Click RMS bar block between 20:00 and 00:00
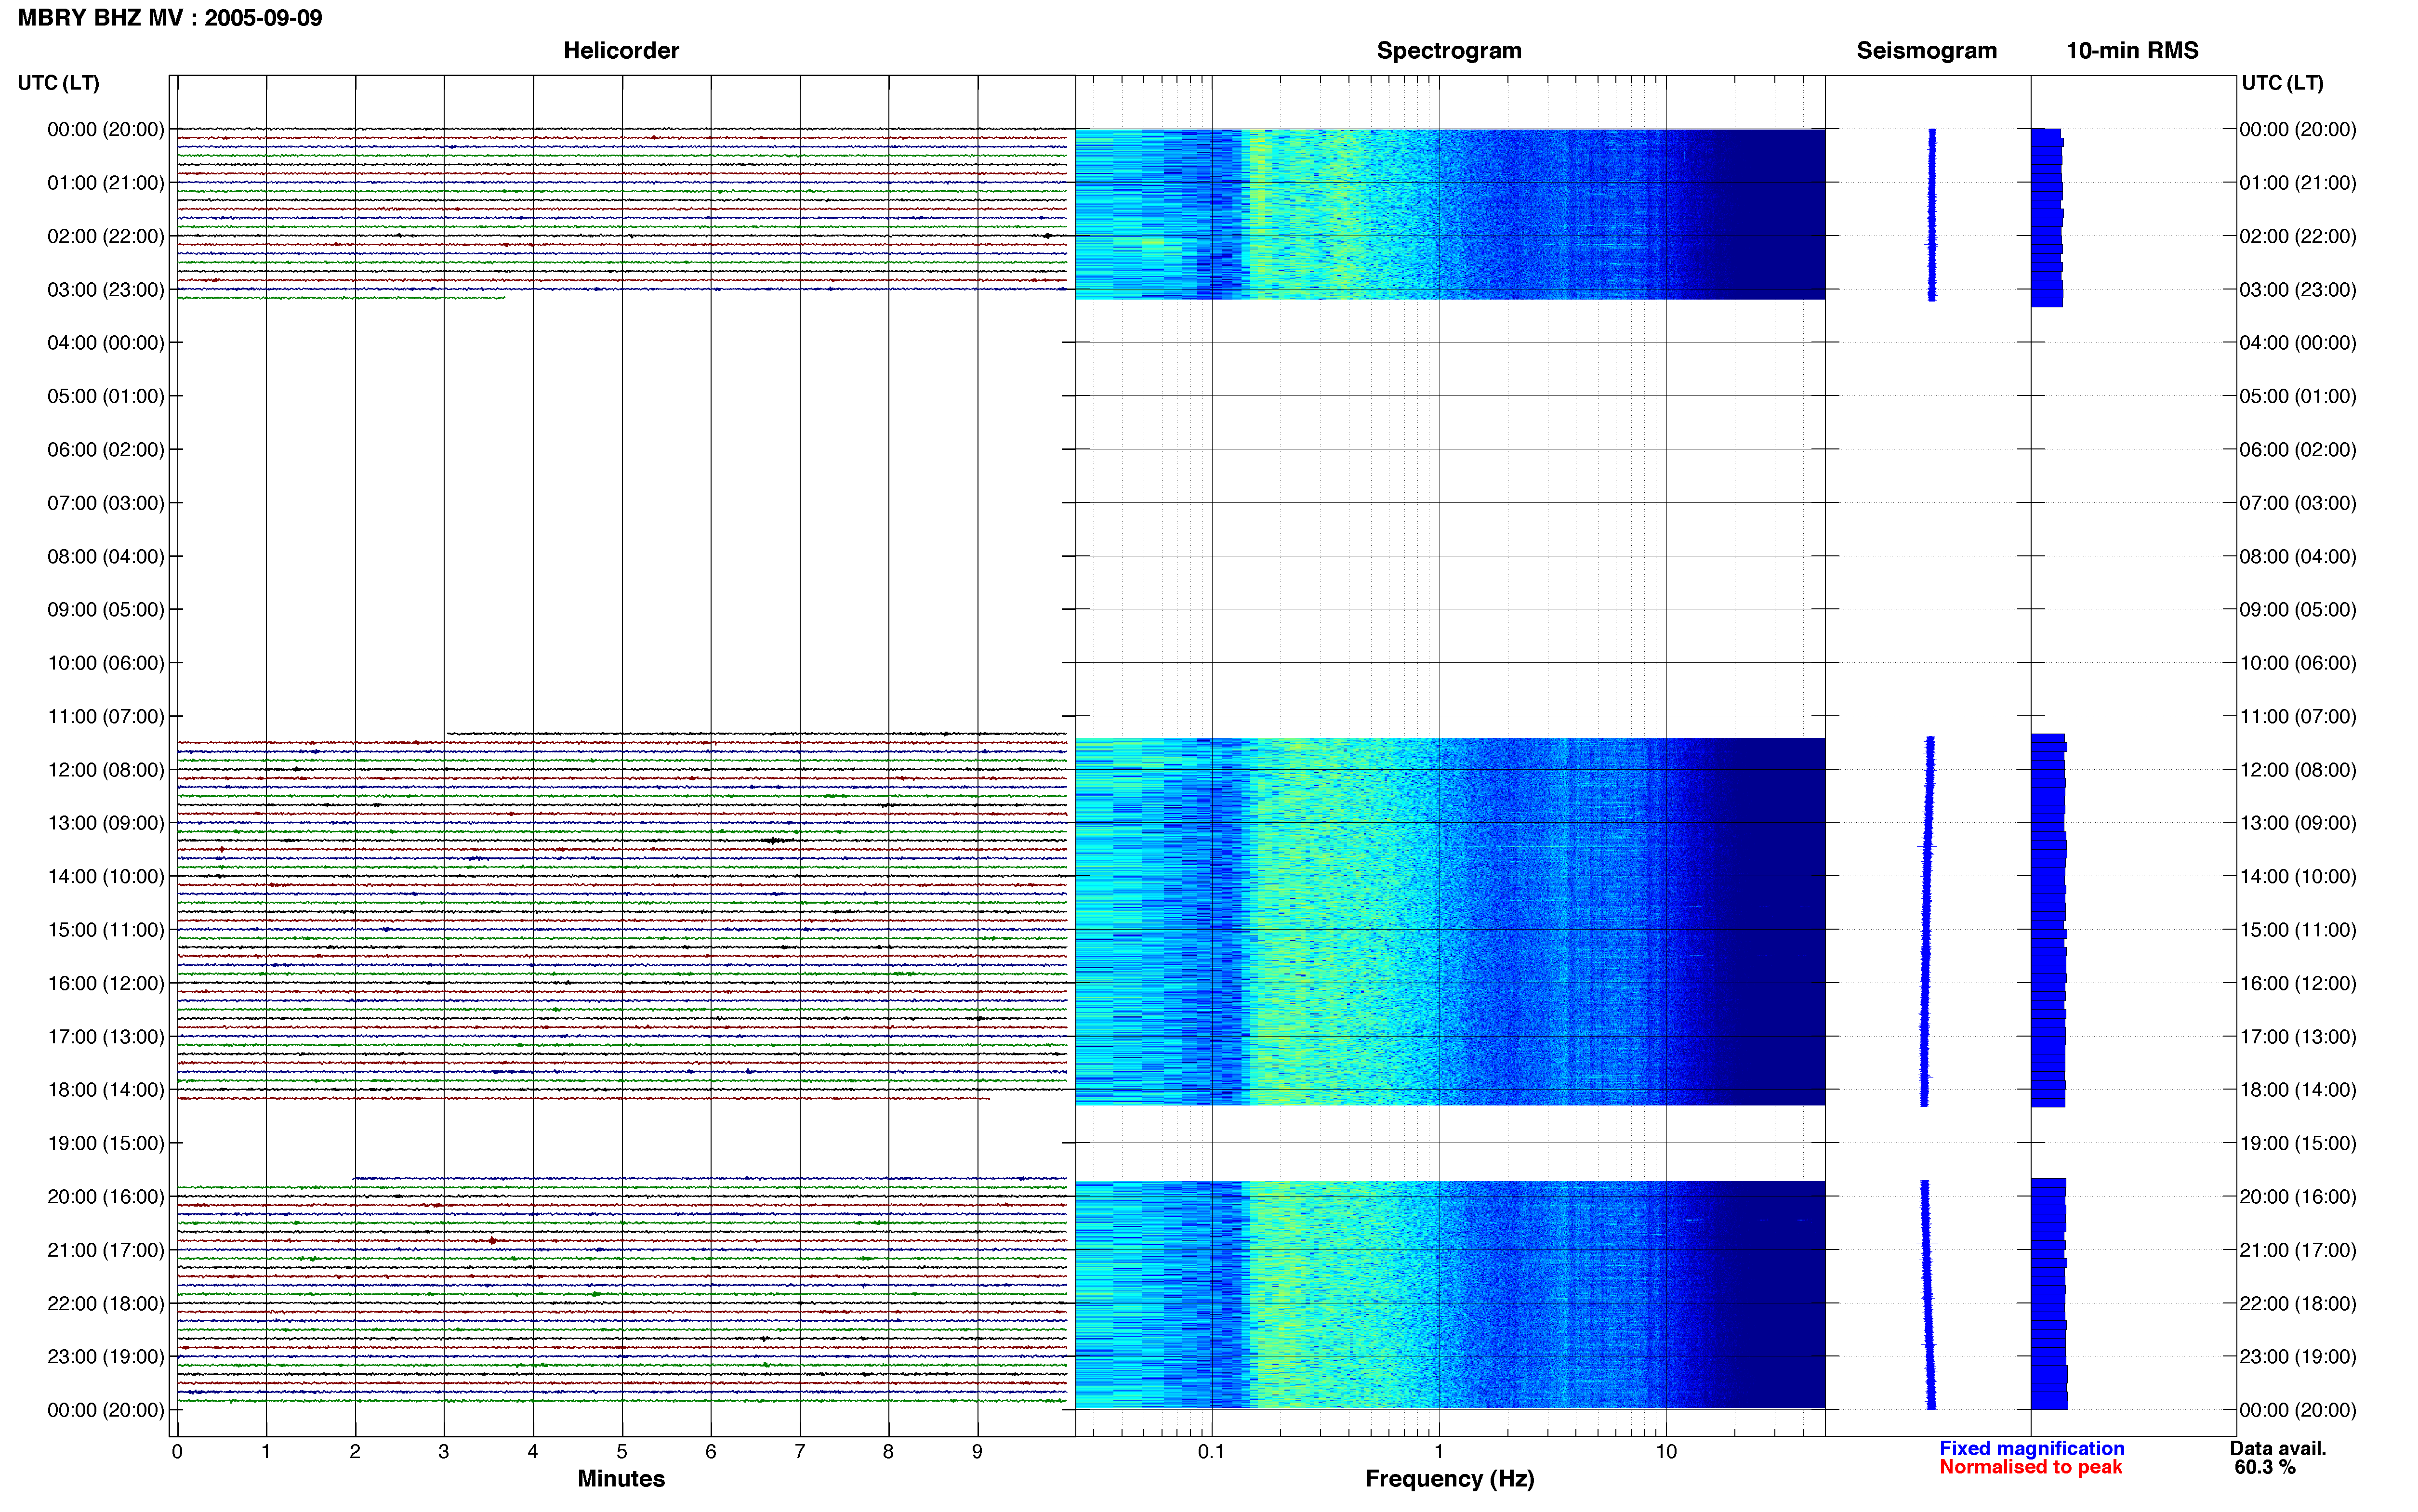This screenshot has width=2418, height=1512. (x=2048, y=1294)
